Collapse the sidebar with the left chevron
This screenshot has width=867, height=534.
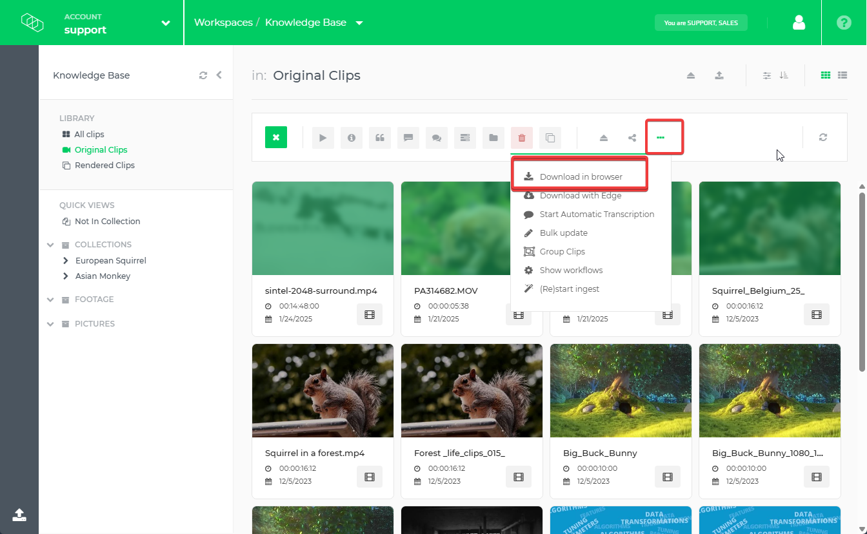click(x=219, y=75)
